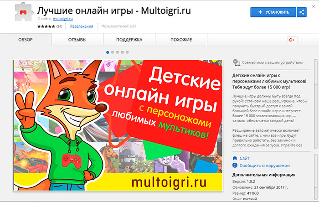Click the Размер: 411KiB line
Viewport: 319px width, 202px height.
[246, 193]
